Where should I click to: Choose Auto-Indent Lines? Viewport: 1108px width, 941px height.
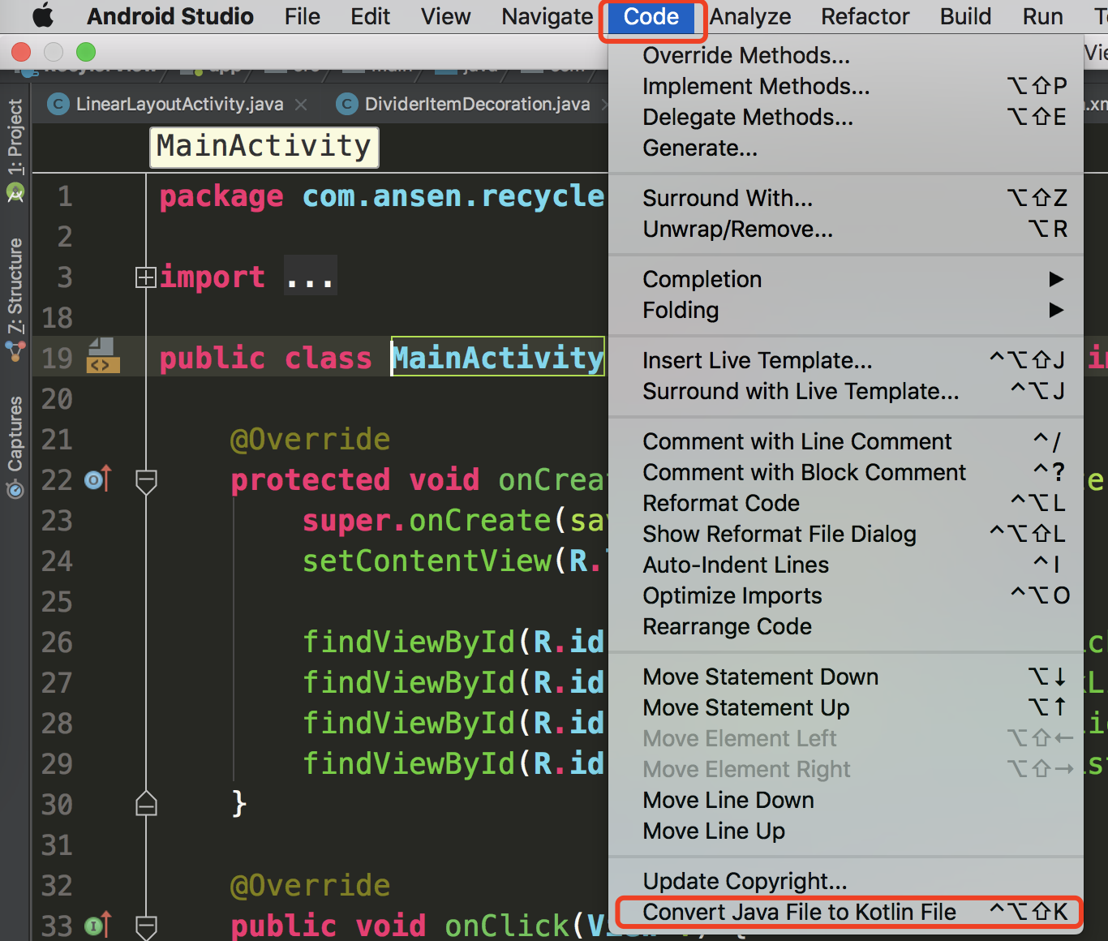[x=846, y=565]
